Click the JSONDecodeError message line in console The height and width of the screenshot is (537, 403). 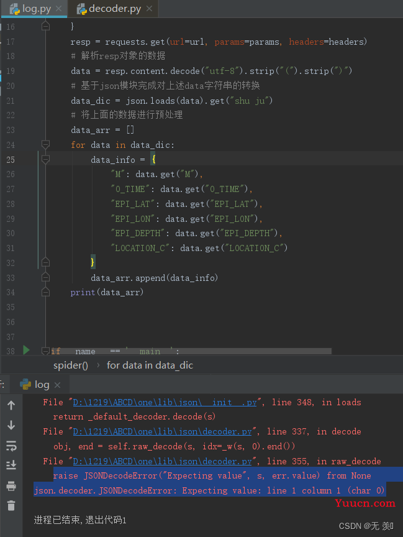coord(209,490)
